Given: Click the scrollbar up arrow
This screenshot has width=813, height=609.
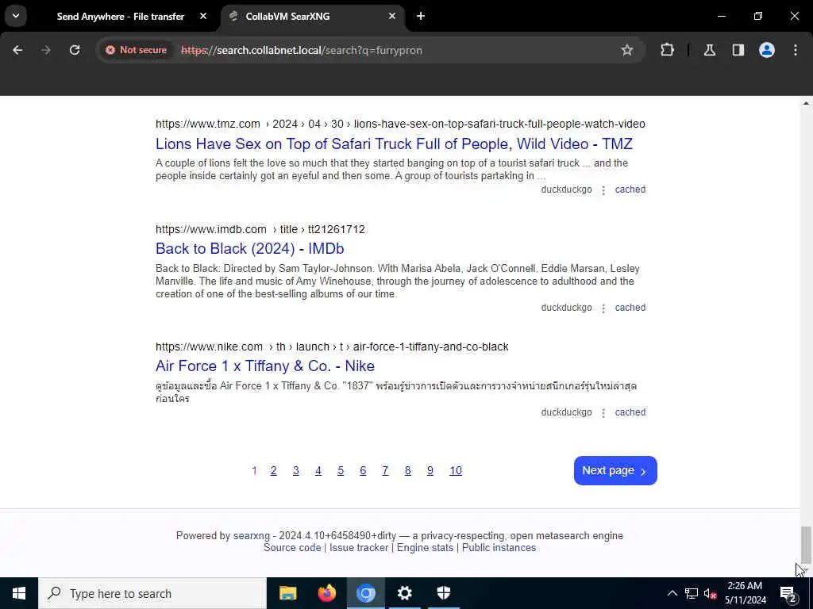Looking at the screenshot, I should click(x=806, y=103).
